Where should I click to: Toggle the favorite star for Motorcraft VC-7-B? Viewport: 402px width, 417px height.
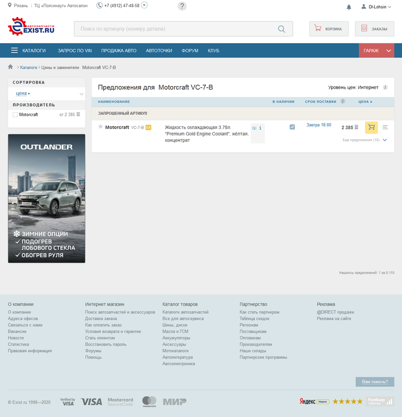tap(100, 127)
